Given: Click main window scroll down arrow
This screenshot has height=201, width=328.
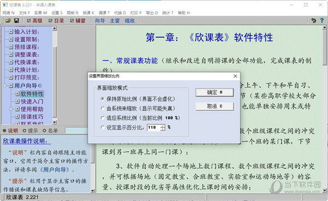Looking at the screenshot, I should point(325,190).
